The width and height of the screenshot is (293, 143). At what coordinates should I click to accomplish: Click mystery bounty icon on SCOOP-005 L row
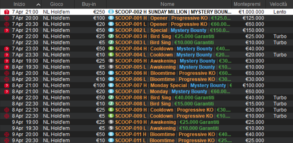click(7, 67)
